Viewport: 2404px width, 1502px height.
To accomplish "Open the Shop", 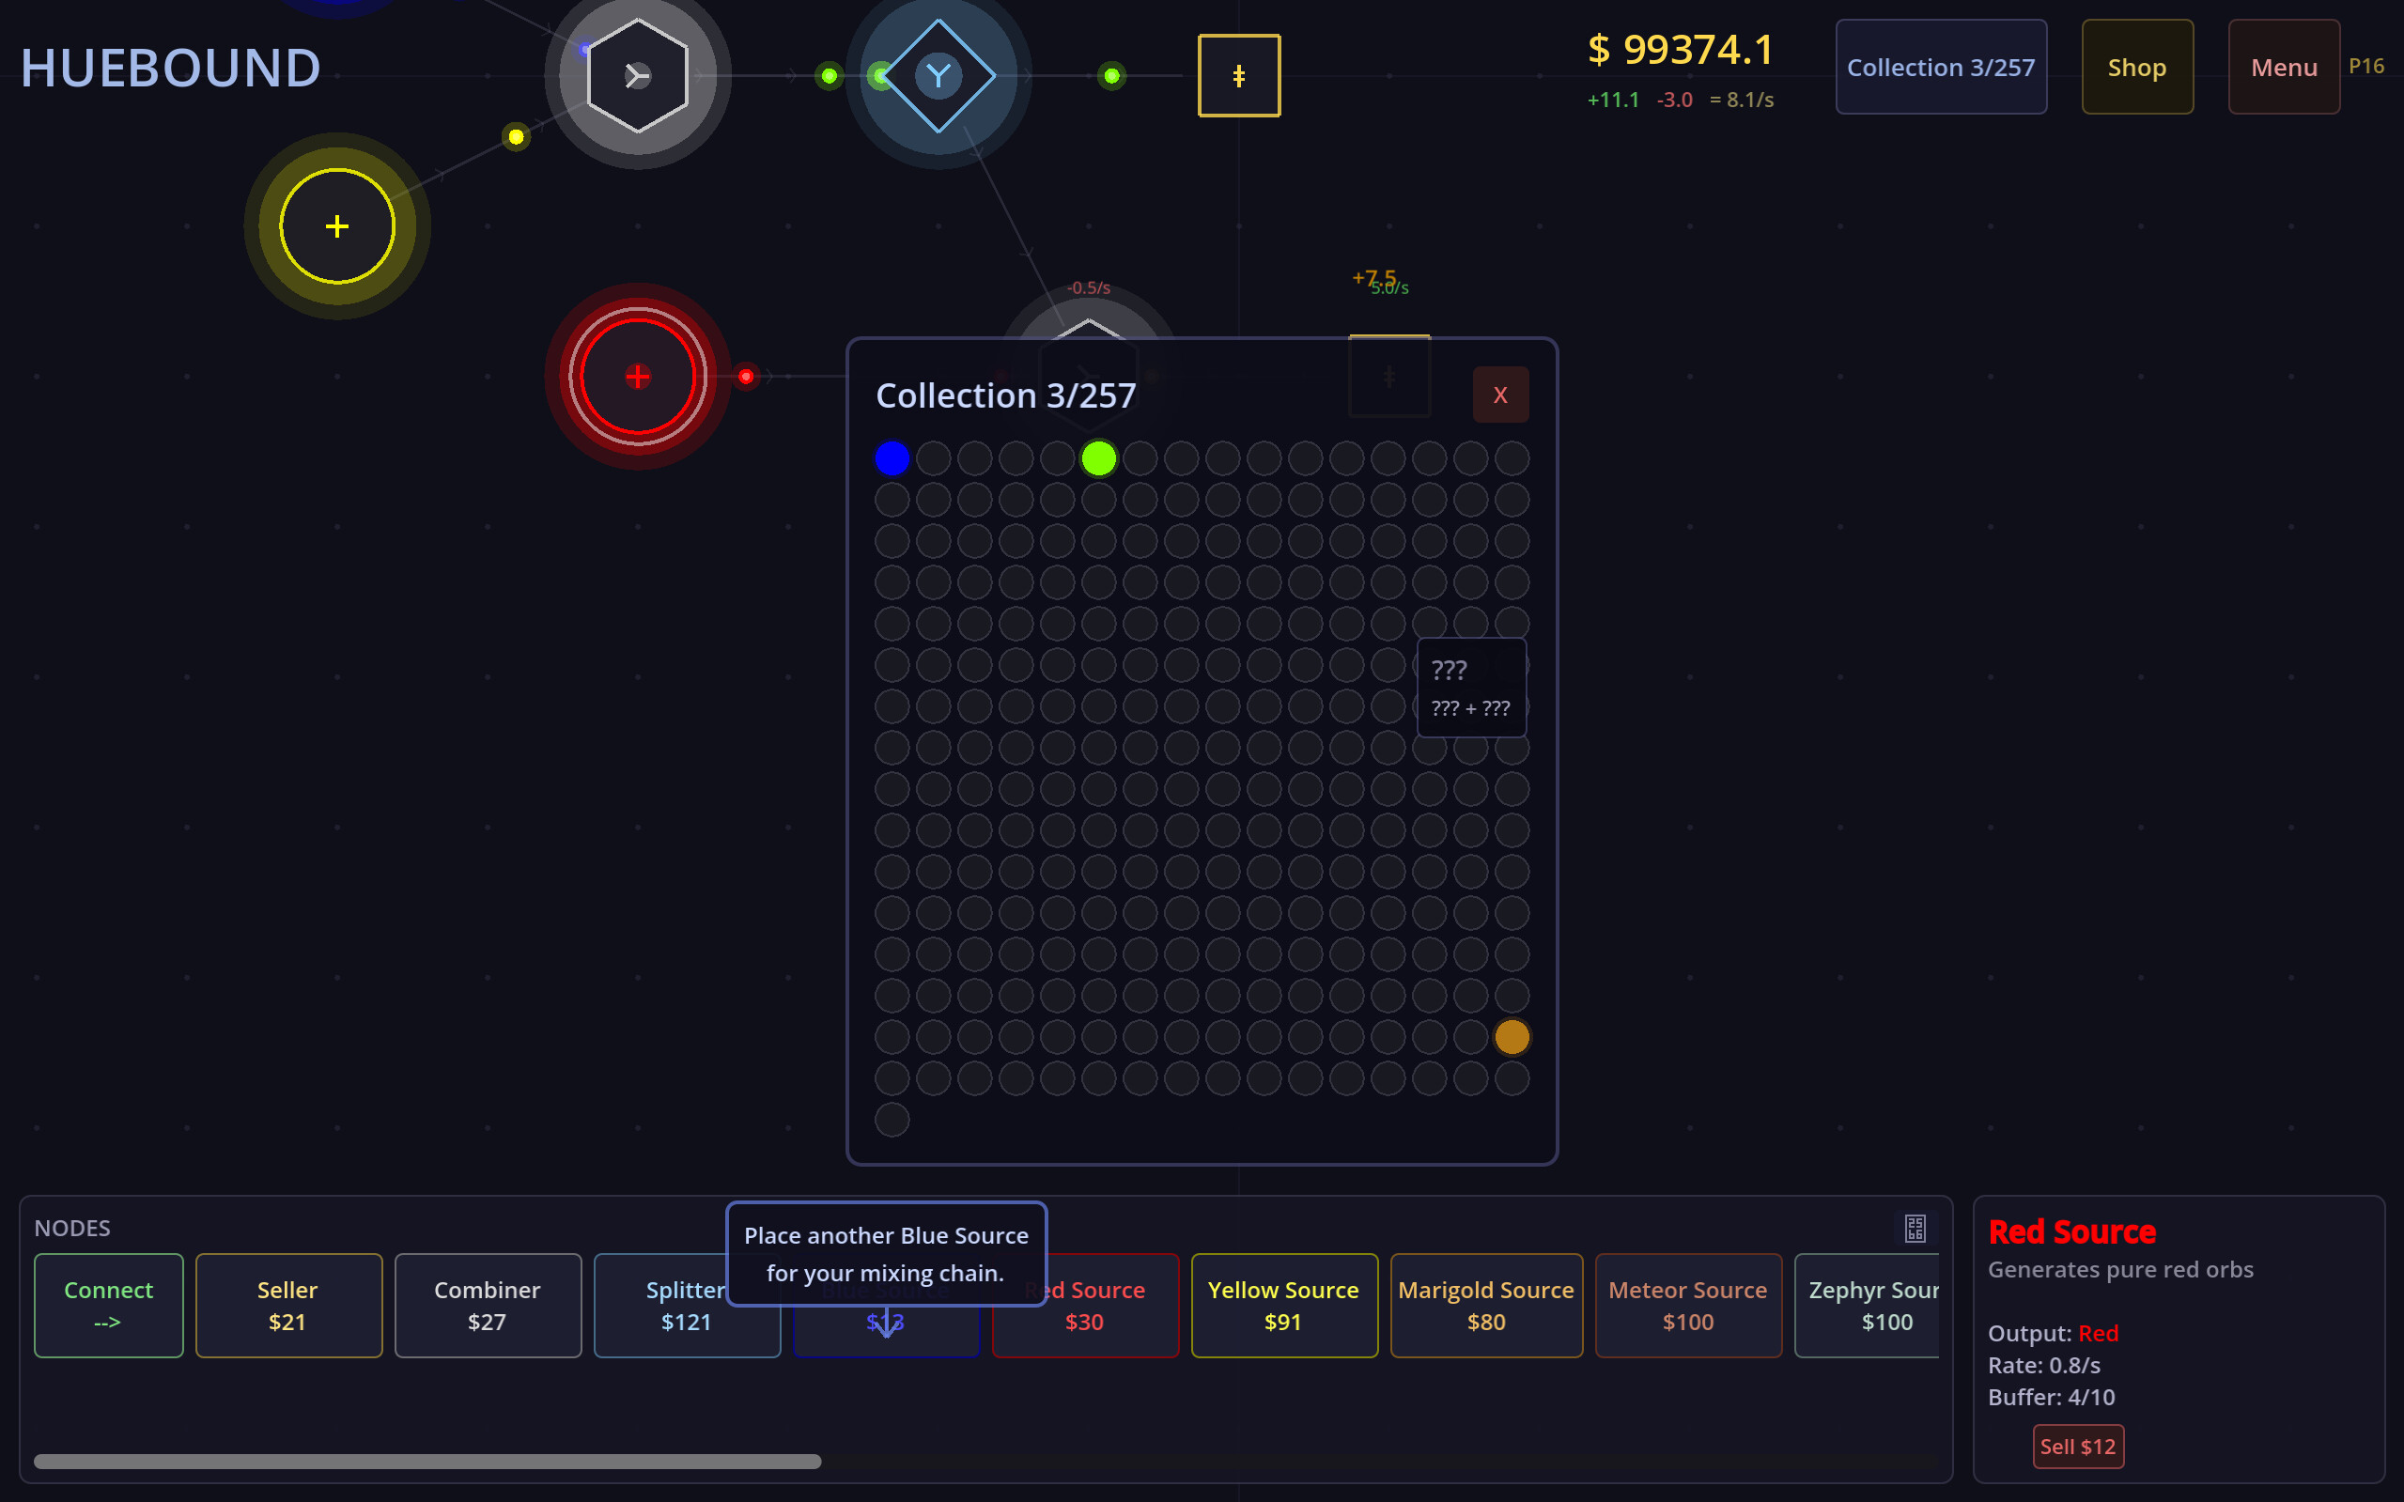I will click(x=2137, y=67).
